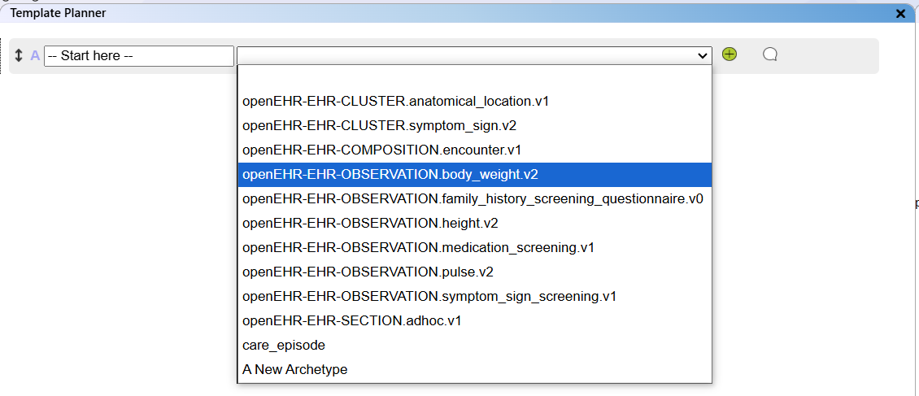Select the highlighted OBSERVATION.body_weight.v2 option
The image size is (919, 396).
[390, 175]
